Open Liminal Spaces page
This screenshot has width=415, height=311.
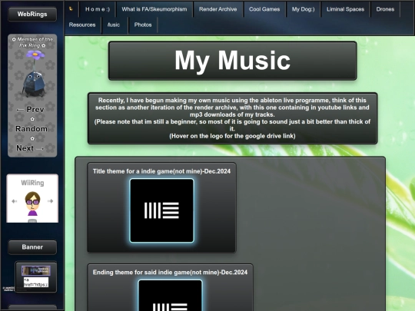(x=345, y=9)
